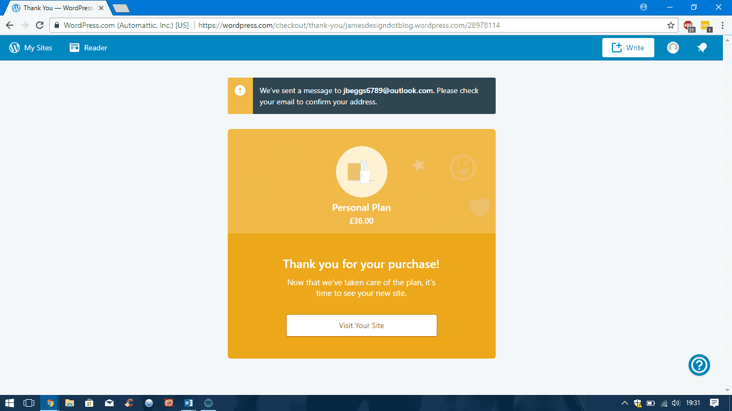Click the Personal Plan illustration icon
The width and height of the screenshot is (732, 411).
(362, 172)
